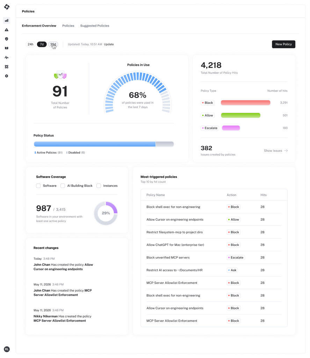Click the red Block hits bar

[246, 103]
